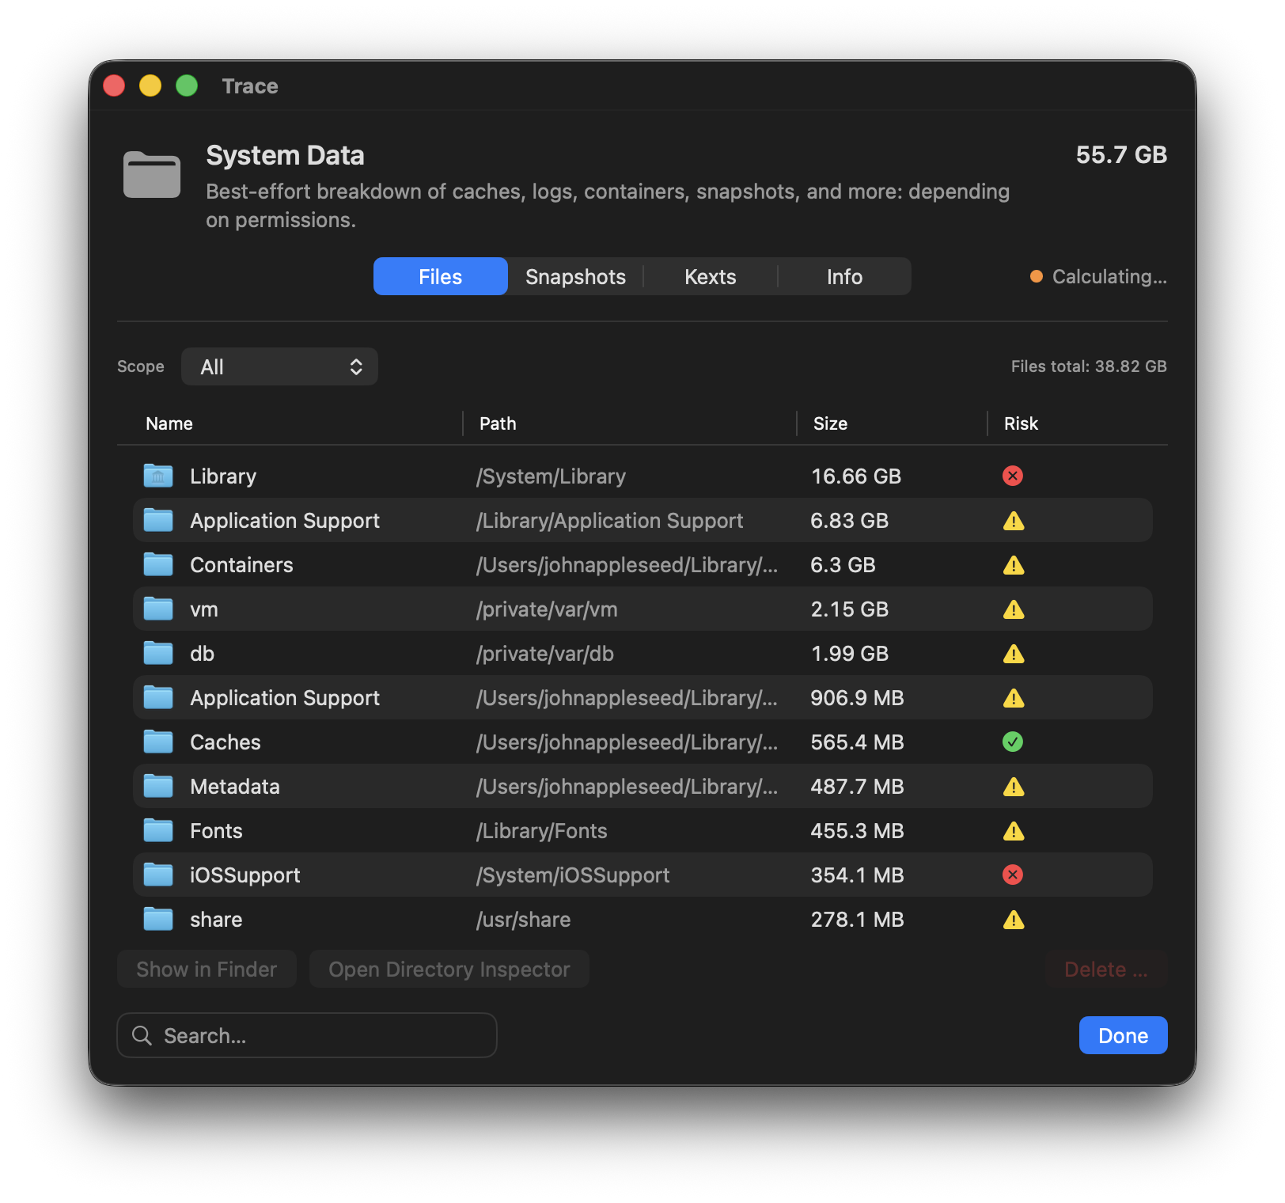Image resolution: width=1285 pixels, height=1203 pixels.
Task: Open the Scope dropdown set to All
Action: tap(279, 366)
